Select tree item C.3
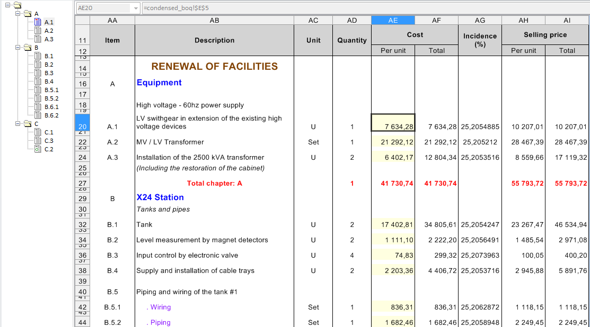Screen dimensions: 590x327 [x=49, y=141]
